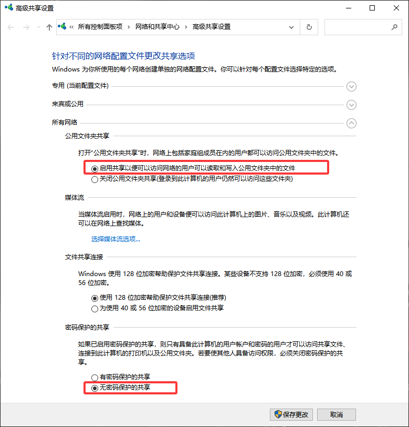The width and height of the screenshot is (409, 427).
Task: Click the search magnifier icon
Action: (x=394, y=27)
